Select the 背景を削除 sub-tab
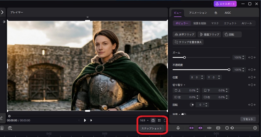The height and width of the screenshot is (137, 261). pos(200,23)
